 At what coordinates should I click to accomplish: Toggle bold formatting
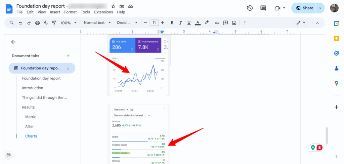(x=172, y=23)
